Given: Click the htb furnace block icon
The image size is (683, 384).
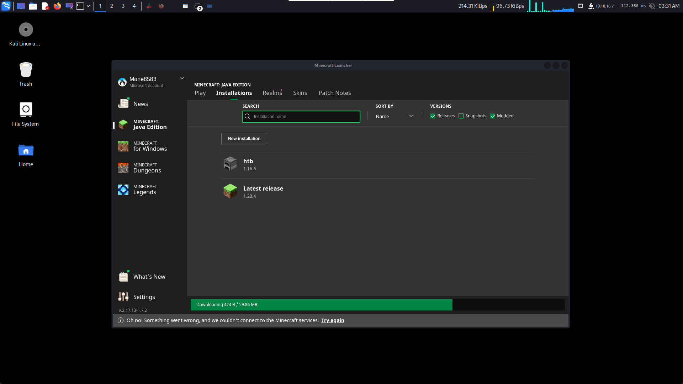Looking at the screenshot, I should [230, 164].
